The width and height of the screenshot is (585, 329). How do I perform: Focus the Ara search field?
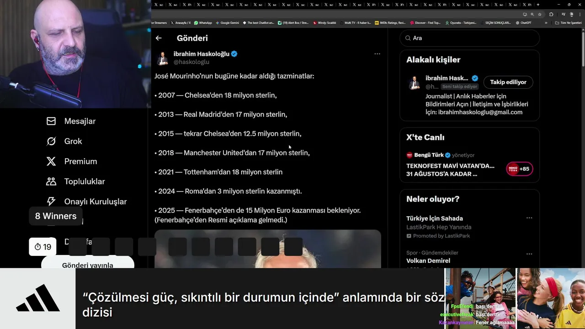470,38
